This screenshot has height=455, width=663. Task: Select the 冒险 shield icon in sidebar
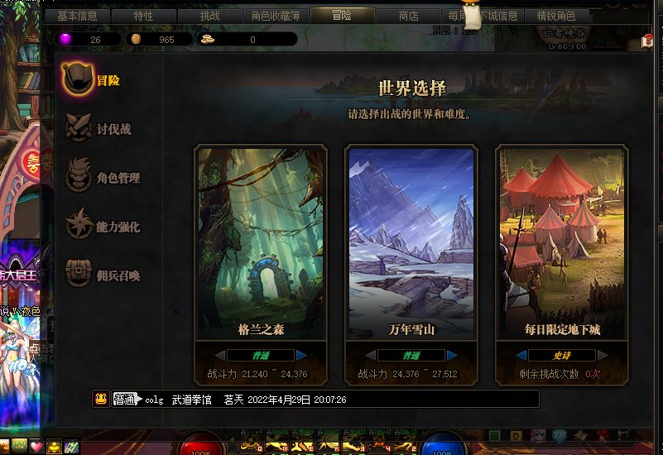78,79
